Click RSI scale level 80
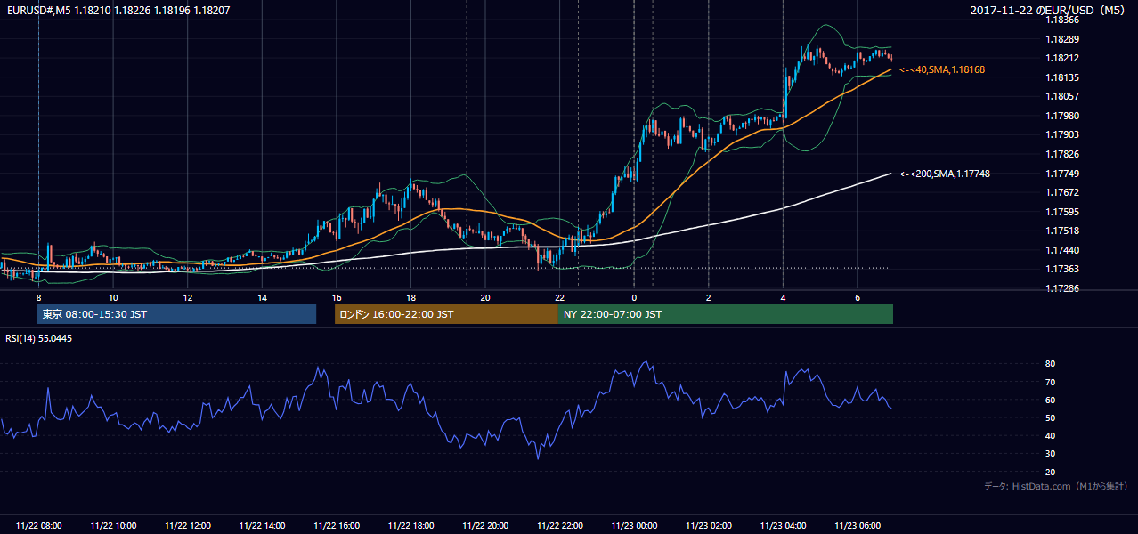The width and height of the screenshot is (1138, 534). point(1051,364)
